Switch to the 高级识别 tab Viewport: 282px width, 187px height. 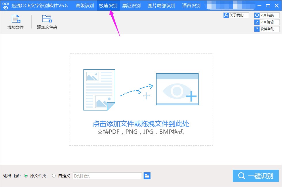tap(85, 5)
